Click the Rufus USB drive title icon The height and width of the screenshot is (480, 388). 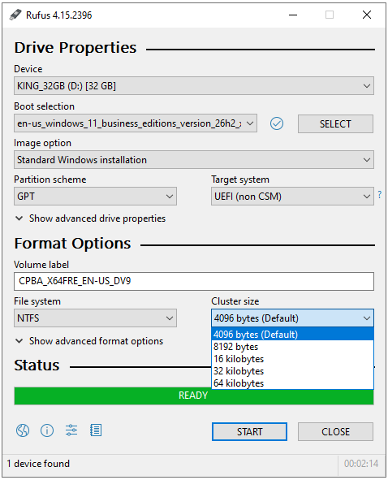pyautogui.click(x=15, y=15)
